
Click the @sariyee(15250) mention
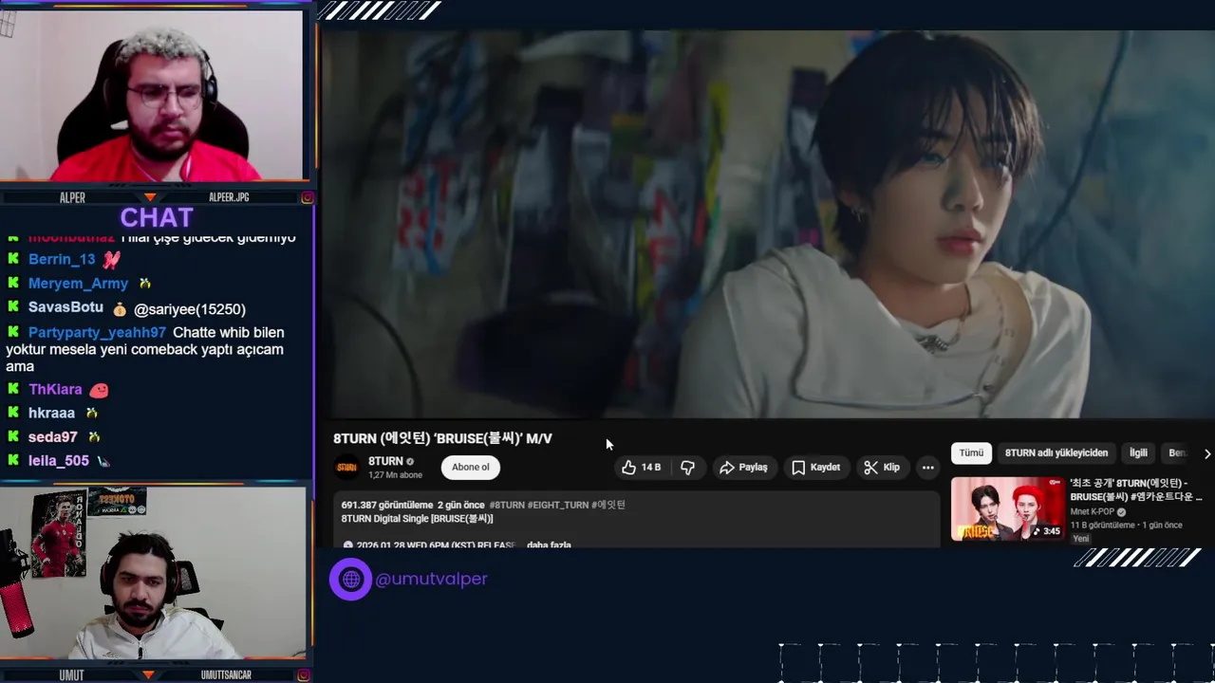pyautogui.click(x=190, y=309)
